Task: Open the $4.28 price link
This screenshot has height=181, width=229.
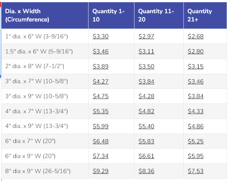Action: point(146,96)
